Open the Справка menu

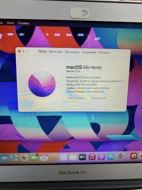coord(24,23)
